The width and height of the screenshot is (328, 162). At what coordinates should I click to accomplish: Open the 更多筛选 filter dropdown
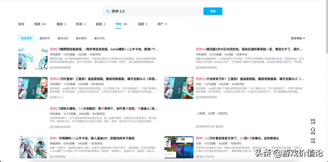pyautogui.click(x=298, y=38)
